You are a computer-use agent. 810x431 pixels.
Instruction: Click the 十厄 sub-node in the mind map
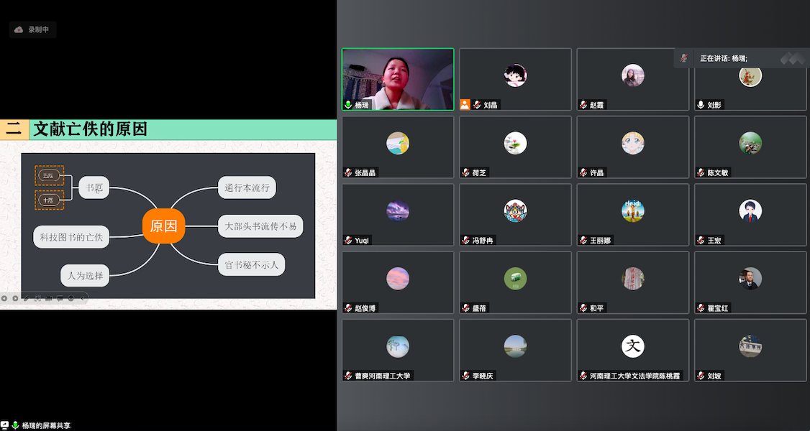click(x=49, y=200)
